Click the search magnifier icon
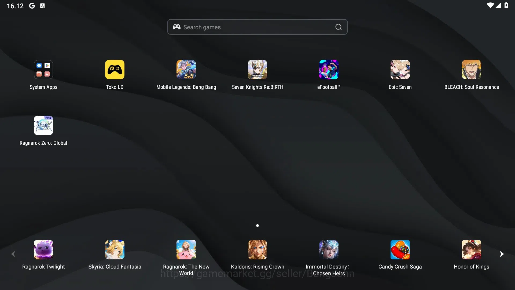Viewport: 515px width, 290px height. click(339, 27)
